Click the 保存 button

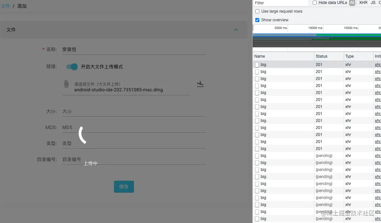pos(124,187)
